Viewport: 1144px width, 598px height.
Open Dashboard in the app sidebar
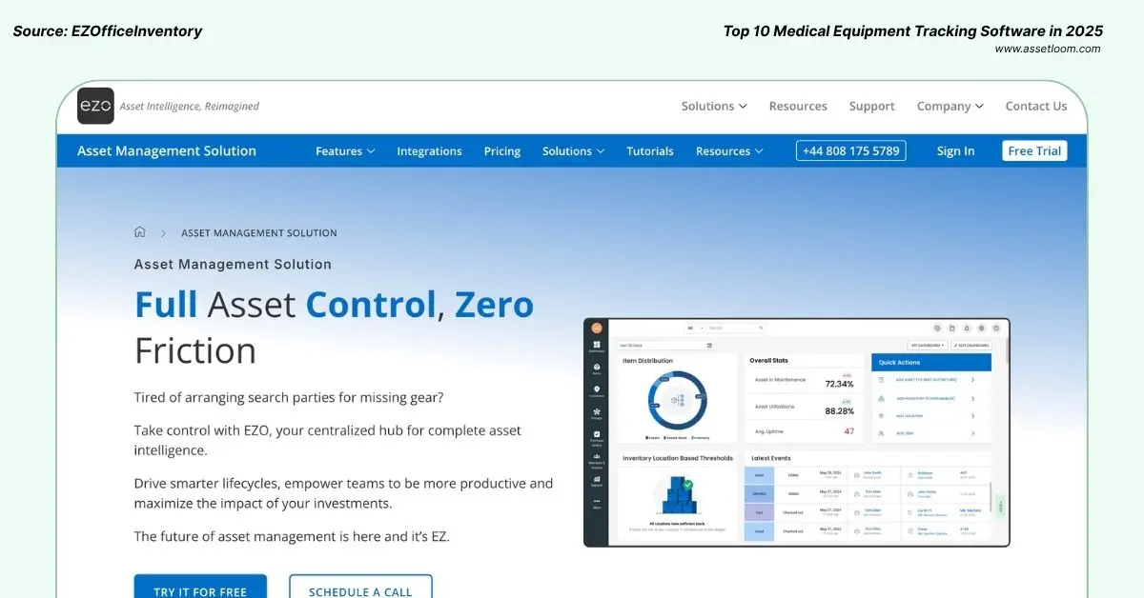[597, 347]
